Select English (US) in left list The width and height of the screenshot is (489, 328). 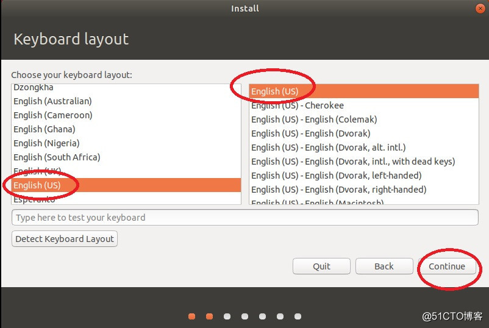[126, 185]
